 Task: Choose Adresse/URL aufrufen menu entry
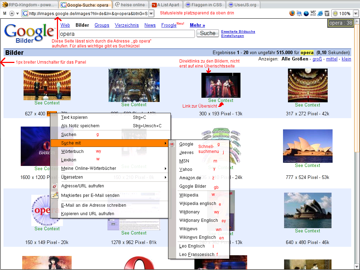110,186
